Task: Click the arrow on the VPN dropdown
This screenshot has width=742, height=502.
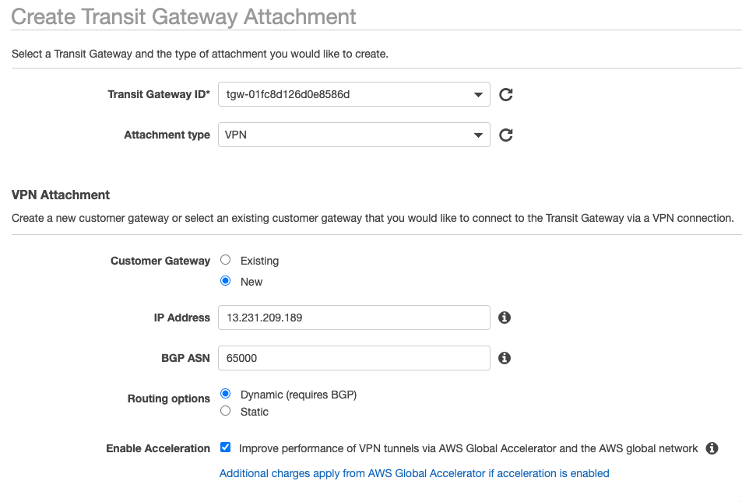Action: (478, 135)
